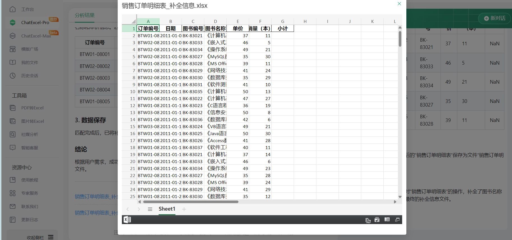This screenshot has width=512, height=240.
Task: Click the previous sheet arrow
Action: [128, 209]
